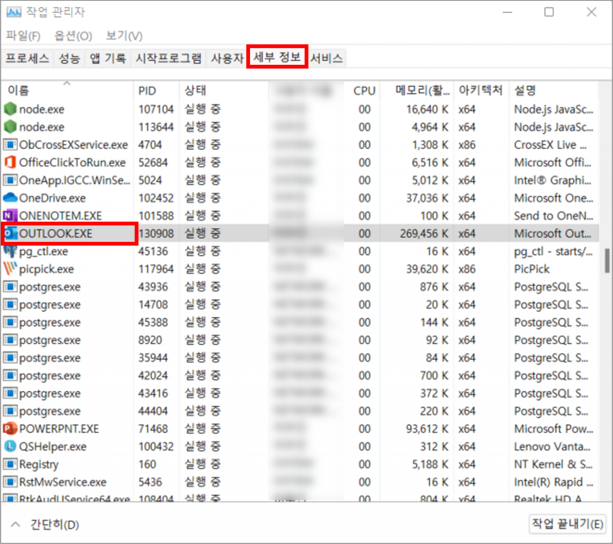
Task: Maximize the Task Manager window
Action: (549, 12)
